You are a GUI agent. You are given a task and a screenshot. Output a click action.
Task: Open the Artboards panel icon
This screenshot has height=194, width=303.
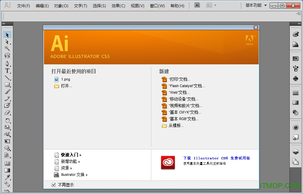(295, 161)
